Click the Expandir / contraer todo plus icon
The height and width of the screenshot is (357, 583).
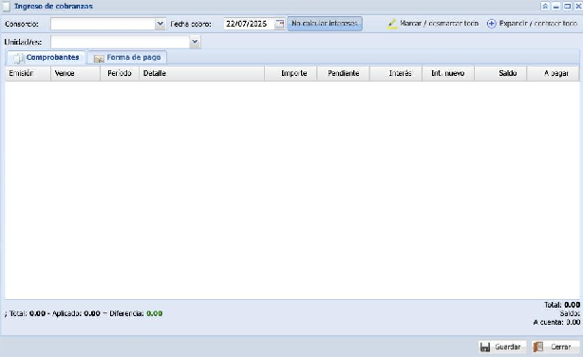[x=491, y=24]
